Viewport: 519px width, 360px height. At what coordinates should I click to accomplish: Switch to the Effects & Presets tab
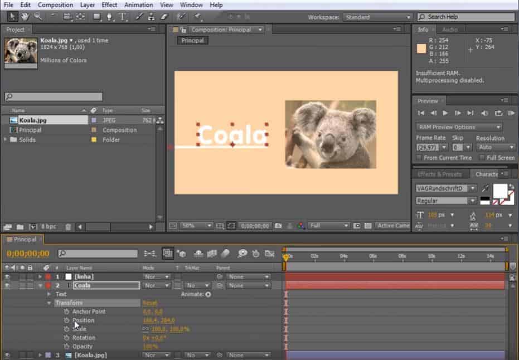coord(439,174)
